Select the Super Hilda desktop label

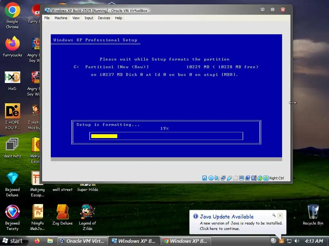87,190
